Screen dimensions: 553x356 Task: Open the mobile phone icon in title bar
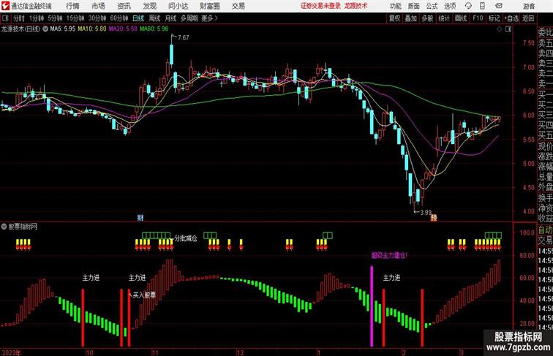point(483,6)
